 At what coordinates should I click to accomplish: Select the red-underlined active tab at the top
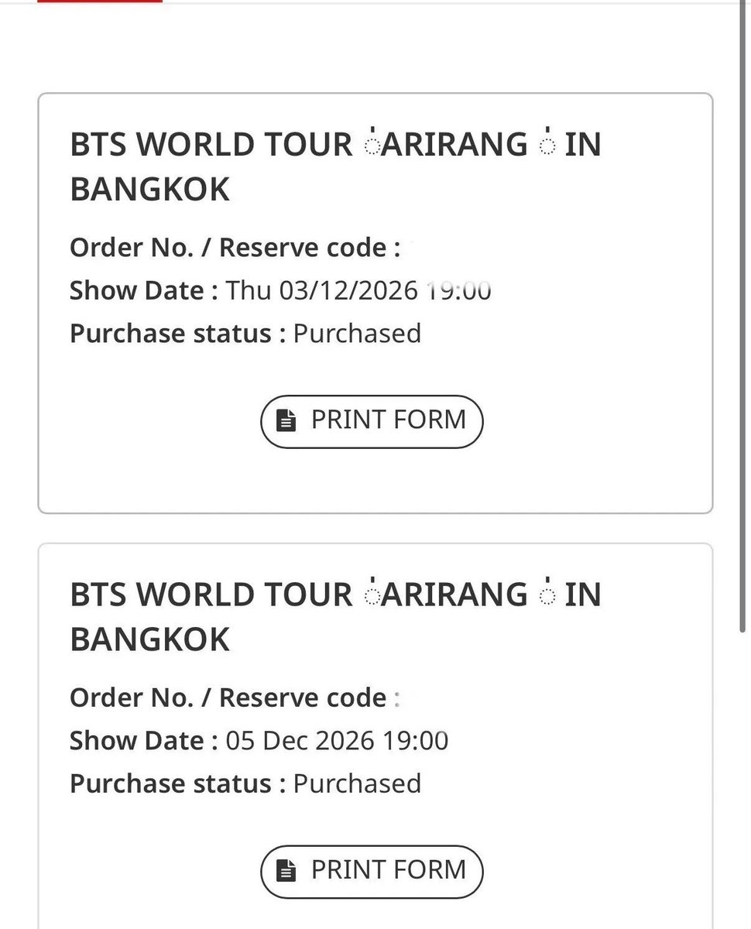(100, 2)
